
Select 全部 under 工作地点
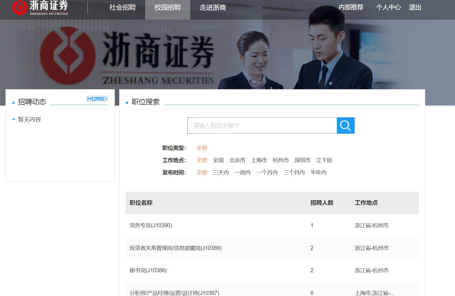click(202, 160)
